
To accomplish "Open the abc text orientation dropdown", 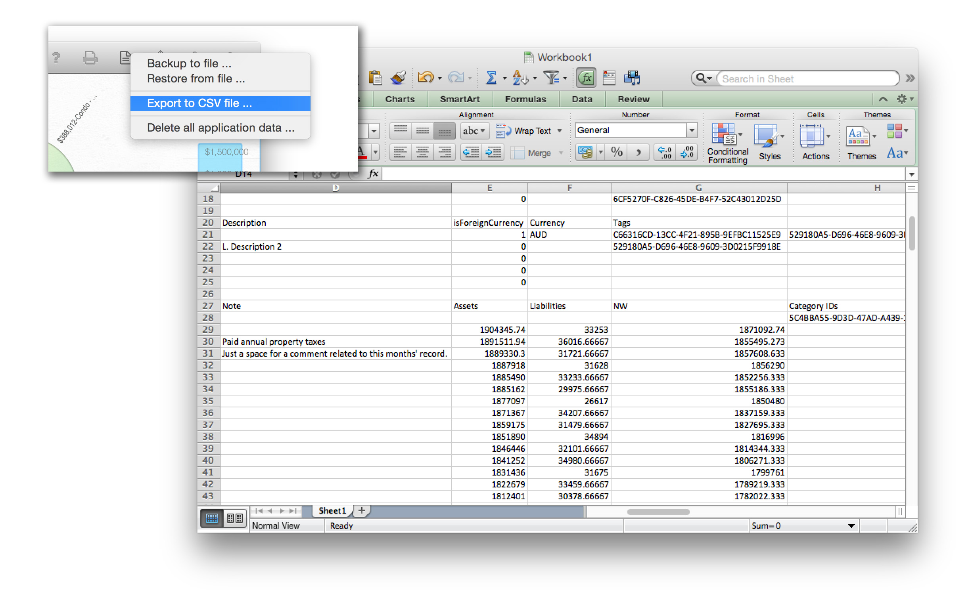I will pos(474,130).
